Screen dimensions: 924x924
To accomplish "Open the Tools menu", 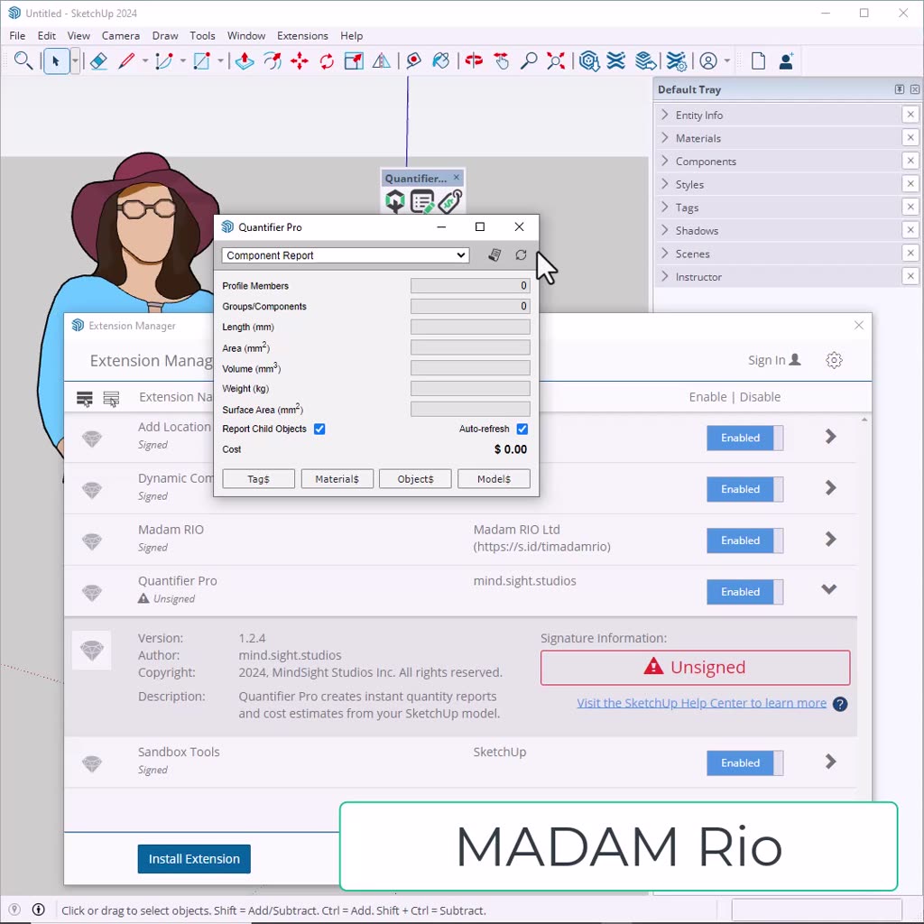I will 202,35.
